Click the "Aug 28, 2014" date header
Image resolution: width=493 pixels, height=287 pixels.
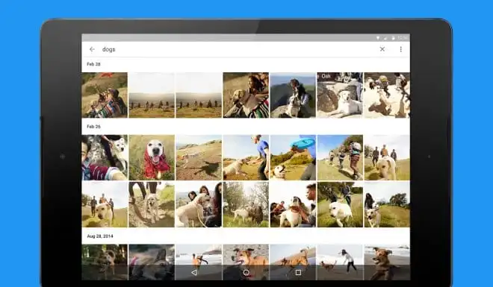coord(100,236)
